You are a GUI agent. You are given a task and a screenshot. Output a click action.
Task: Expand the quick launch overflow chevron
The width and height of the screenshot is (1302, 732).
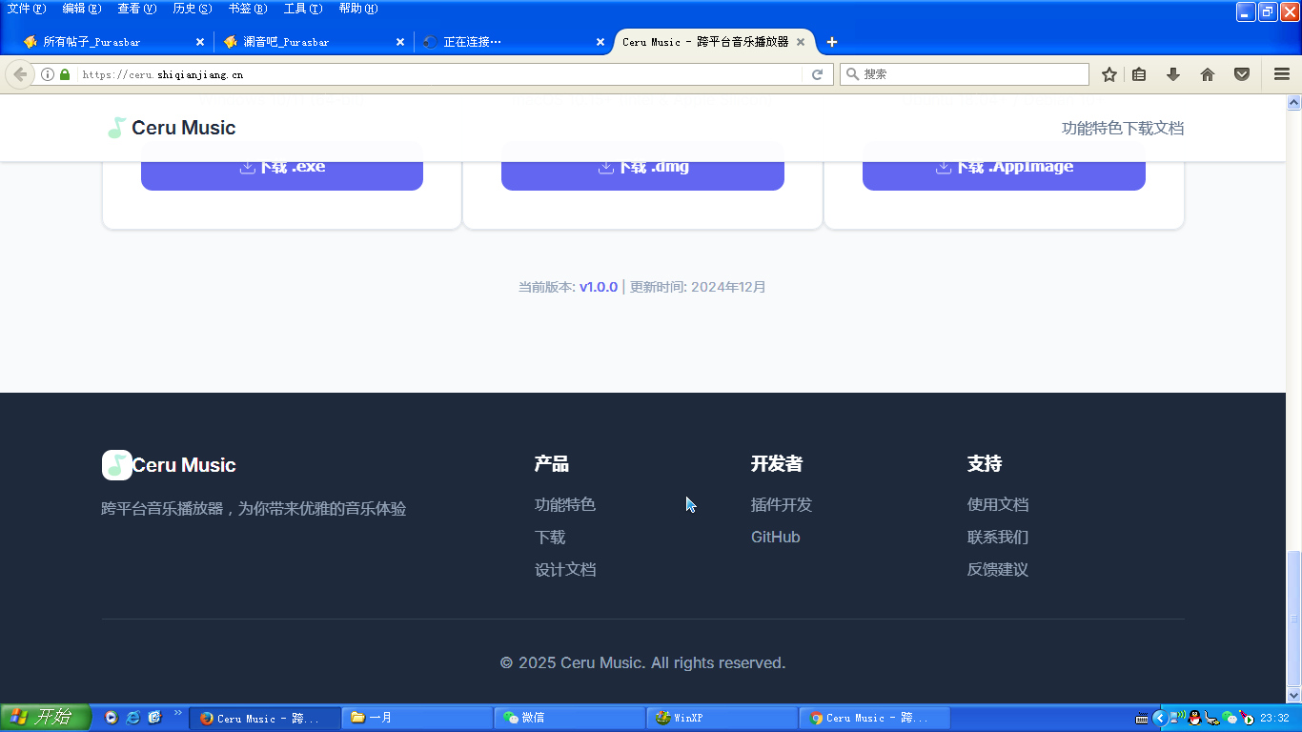click(x=177, y=713)
